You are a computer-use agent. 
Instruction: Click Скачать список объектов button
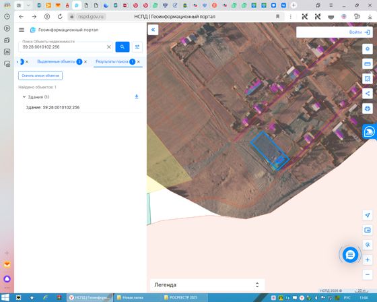point(40,75)
